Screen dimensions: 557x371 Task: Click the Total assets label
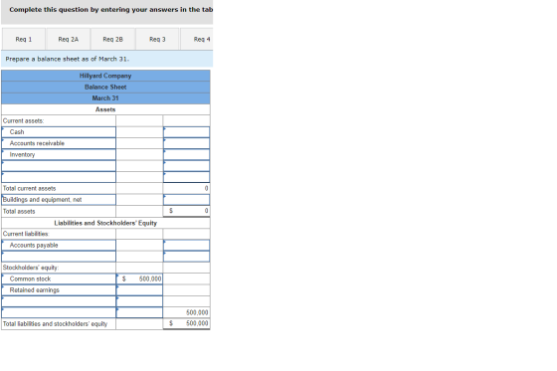tap(19, 212)
